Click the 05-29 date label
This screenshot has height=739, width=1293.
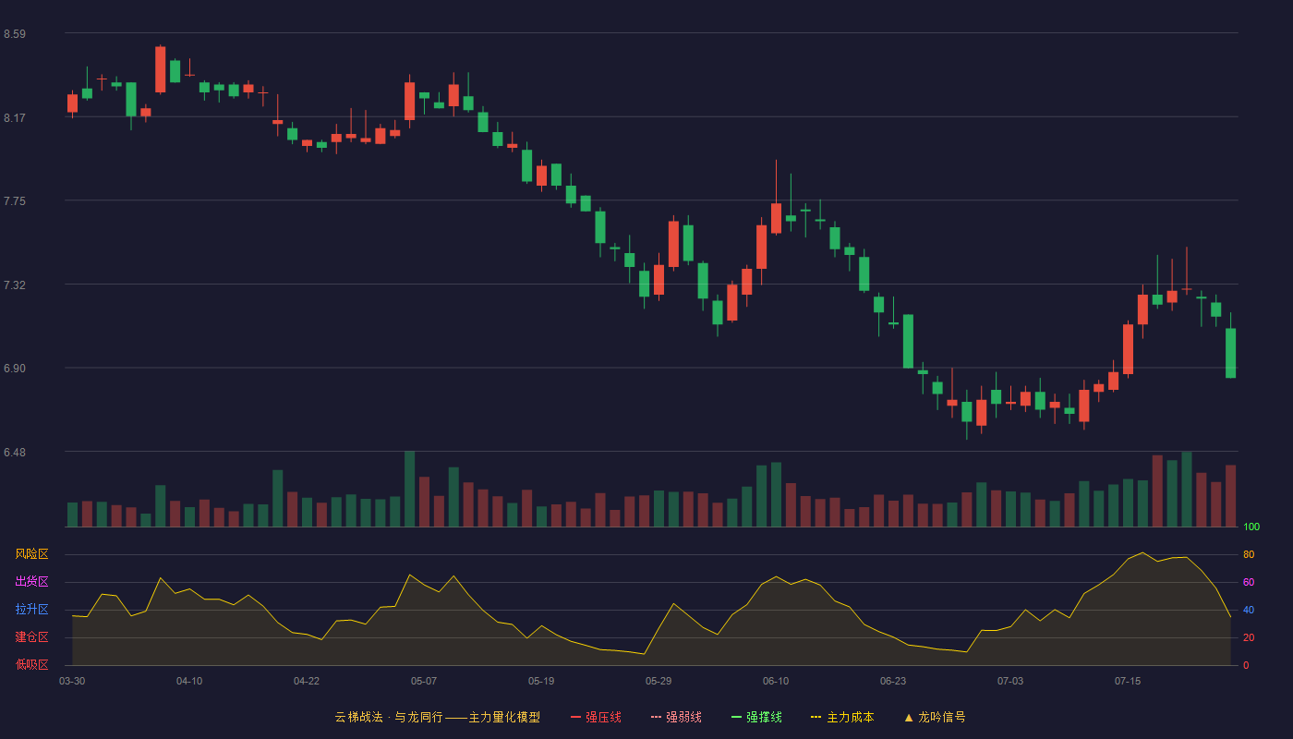[659, 681]
